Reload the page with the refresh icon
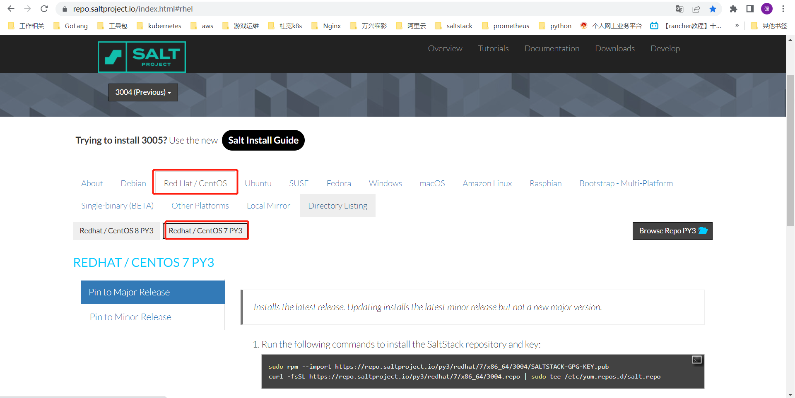The image size is (795, 398). point(44,9)
